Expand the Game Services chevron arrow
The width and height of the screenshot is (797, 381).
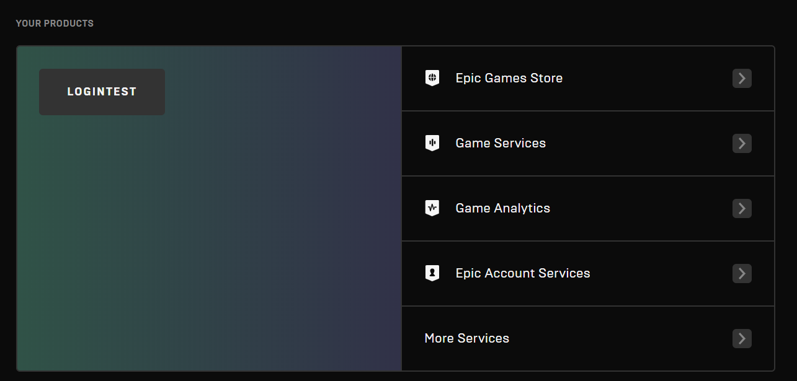(x=742, y=143)
